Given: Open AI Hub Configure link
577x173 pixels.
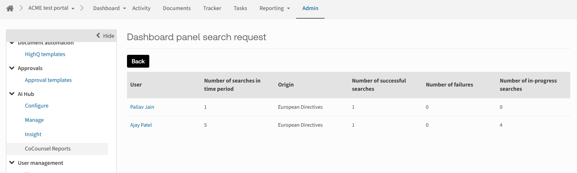Looking at the screenshot, I should coord(37,106).
